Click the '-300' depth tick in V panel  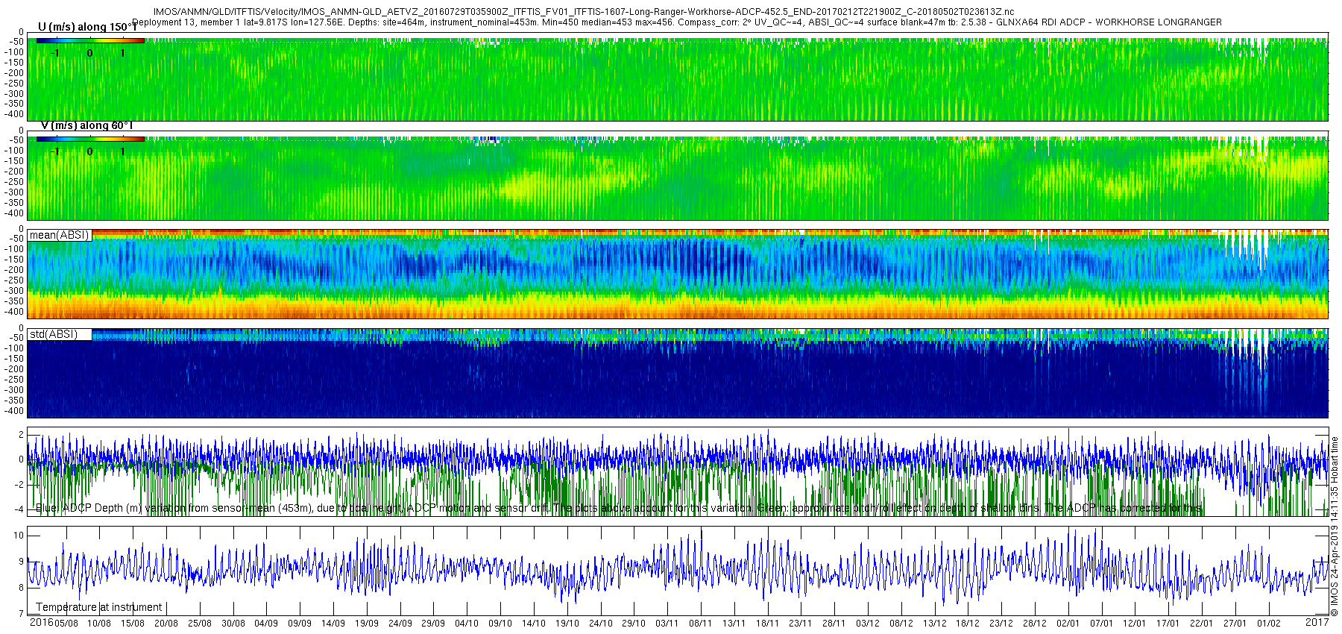[x=15, y=192]
